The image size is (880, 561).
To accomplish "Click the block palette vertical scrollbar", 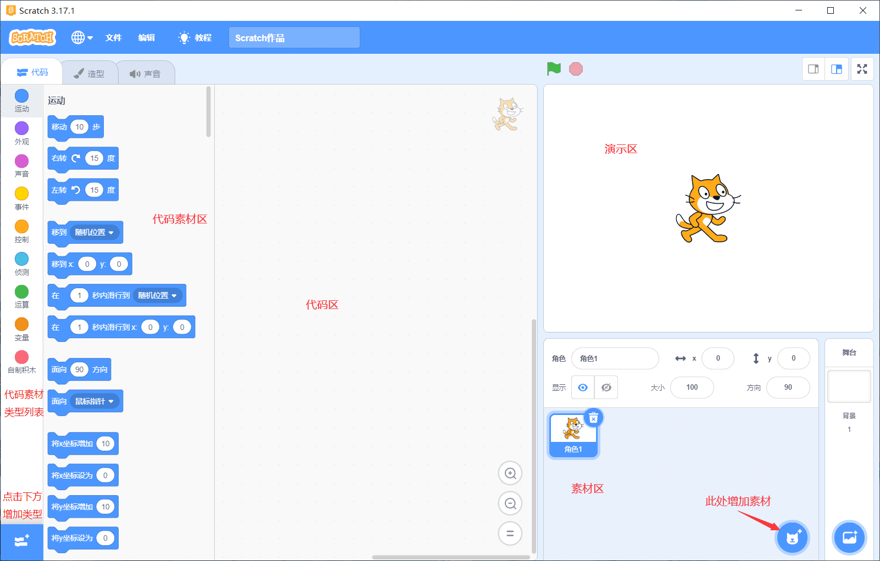I will [x=209, y=111].
